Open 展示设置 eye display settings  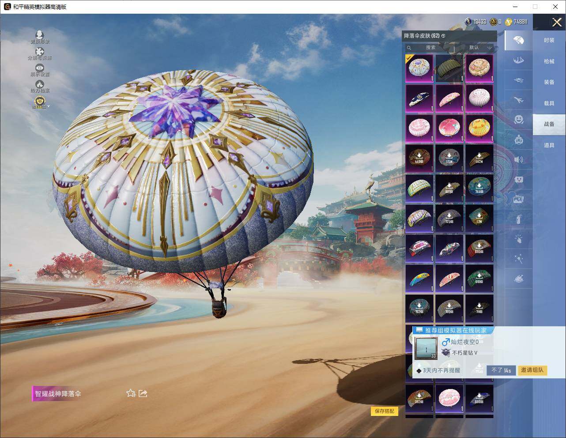tap(40, 70)
